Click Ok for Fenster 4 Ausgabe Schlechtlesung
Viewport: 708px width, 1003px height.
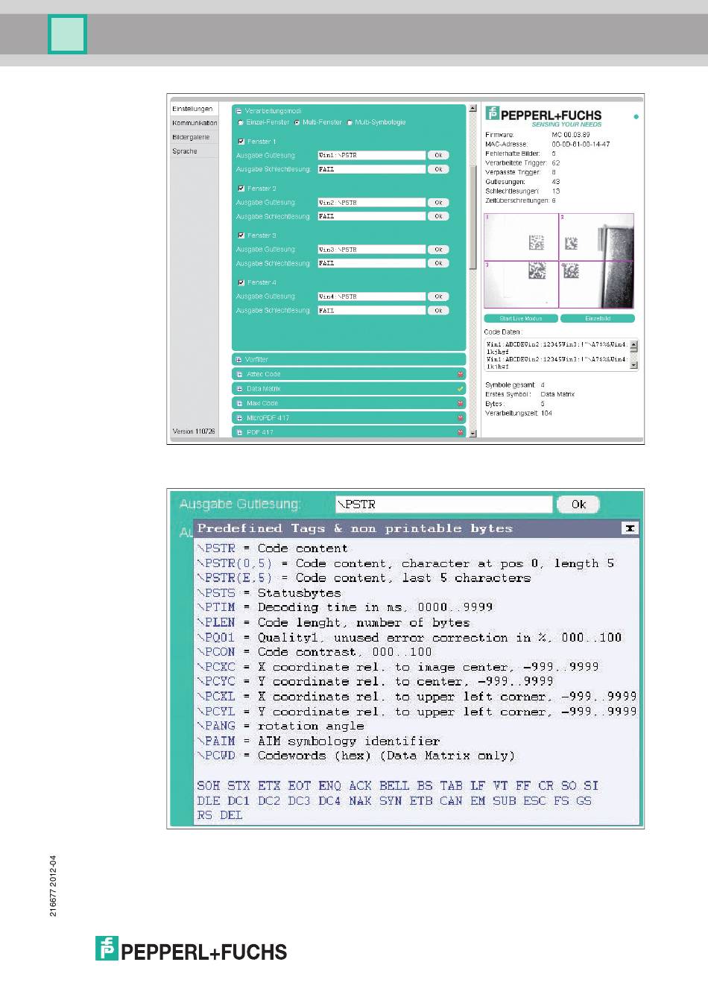tap(438, 311)
